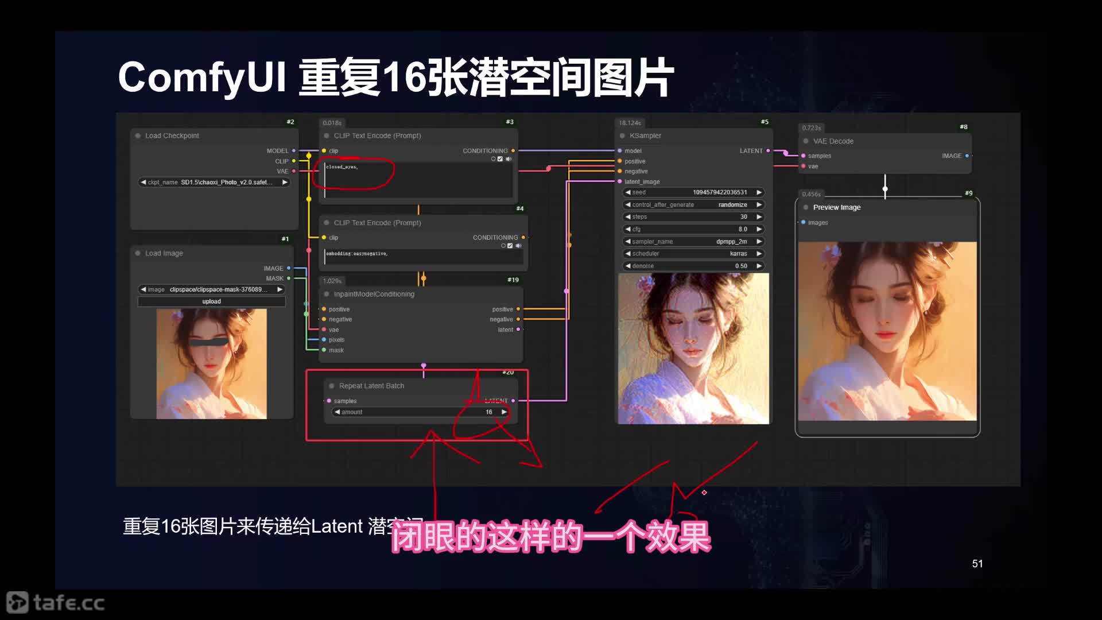Click the InpaintModelConditioning node title
The height and width of the screenshot is (620, 1102).
pos(374,294)
